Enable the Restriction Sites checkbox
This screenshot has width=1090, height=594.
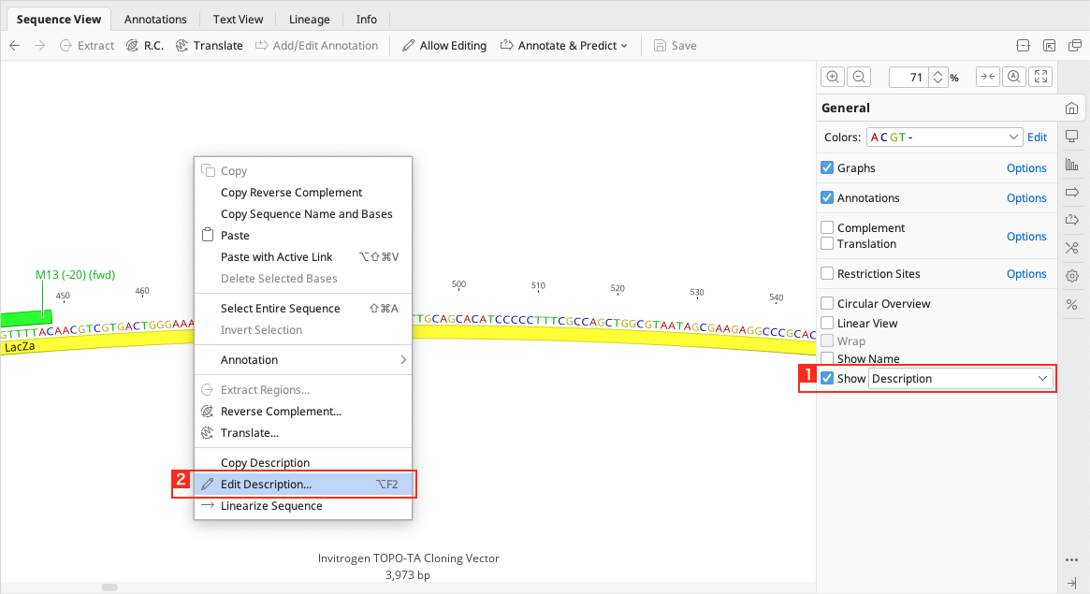point(827,274)
